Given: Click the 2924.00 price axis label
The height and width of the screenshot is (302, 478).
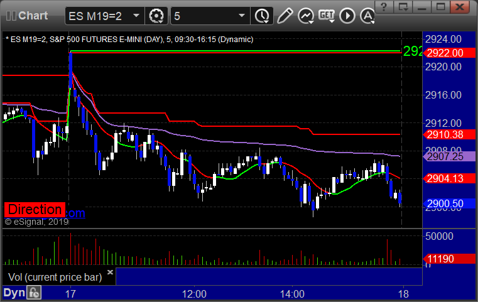Looking at the screenshot, I should [x=443, y=39].
